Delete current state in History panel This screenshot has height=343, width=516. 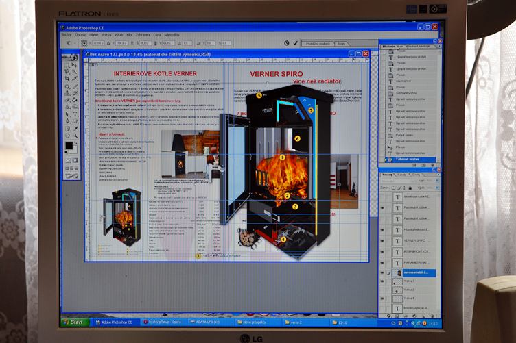[432, 164]
